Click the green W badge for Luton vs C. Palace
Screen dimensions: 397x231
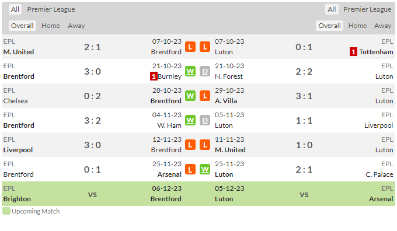click(205, 169)
